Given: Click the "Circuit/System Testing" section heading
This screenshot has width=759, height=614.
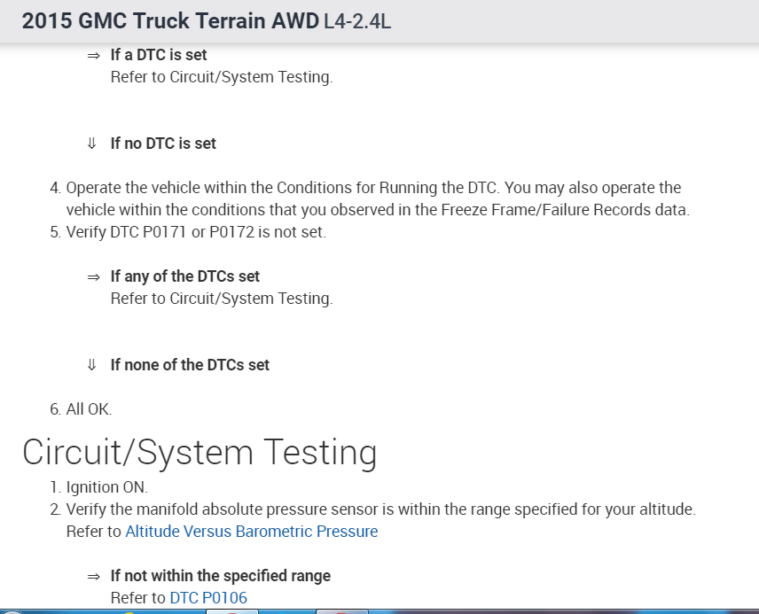Looking at the screenshot, I should tap(200, 452).
